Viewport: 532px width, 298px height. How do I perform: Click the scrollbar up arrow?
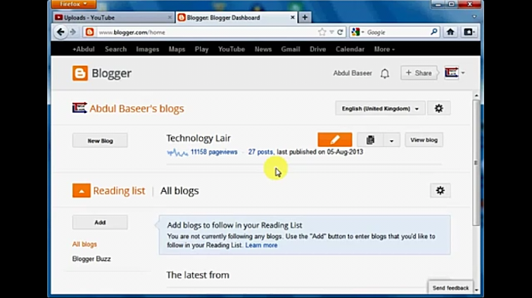point(476,96)
